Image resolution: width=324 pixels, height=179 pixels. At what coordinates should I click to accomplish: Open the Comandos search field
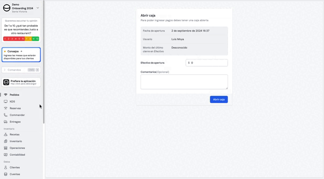(21, 70)
